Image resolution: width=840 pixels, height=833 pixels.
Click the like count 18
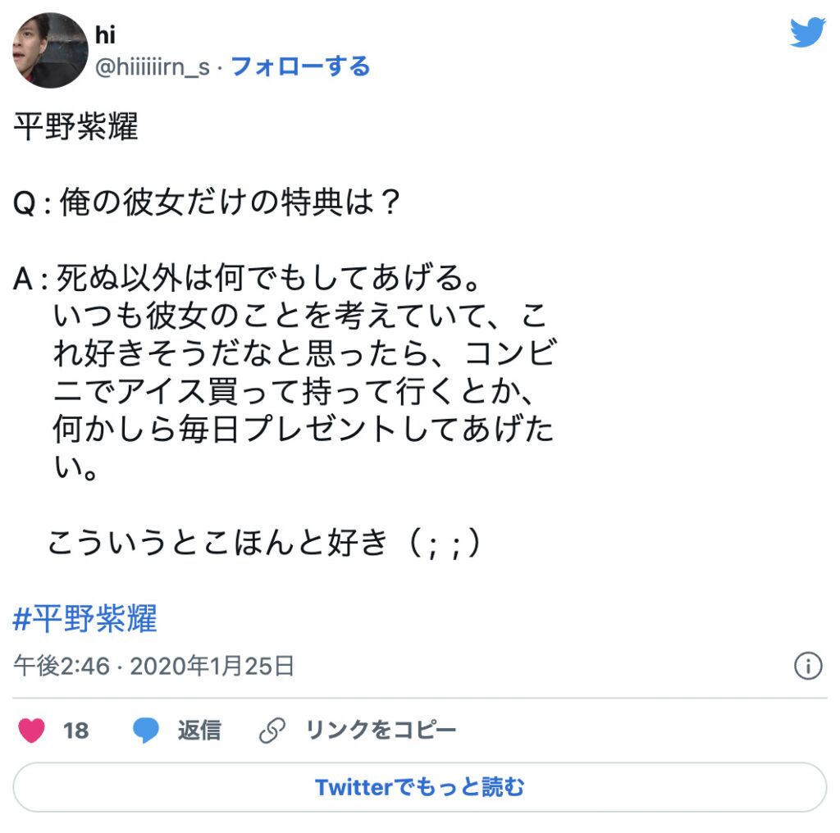(x=76, y=730)
